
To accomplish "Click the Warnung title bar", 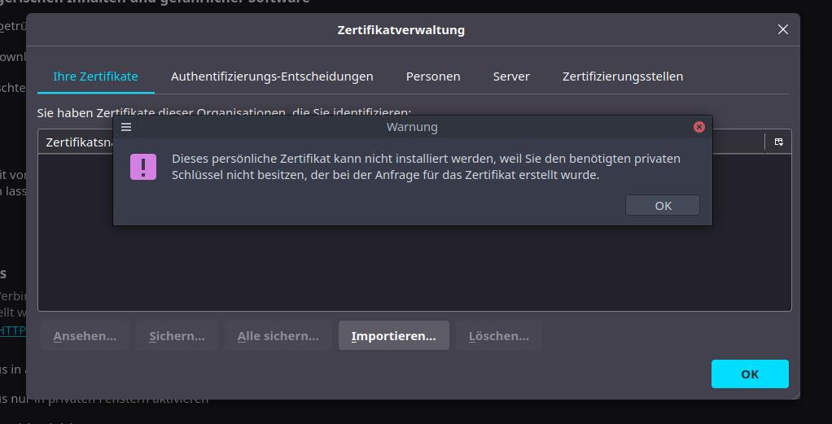I will [x=411, y=127].
